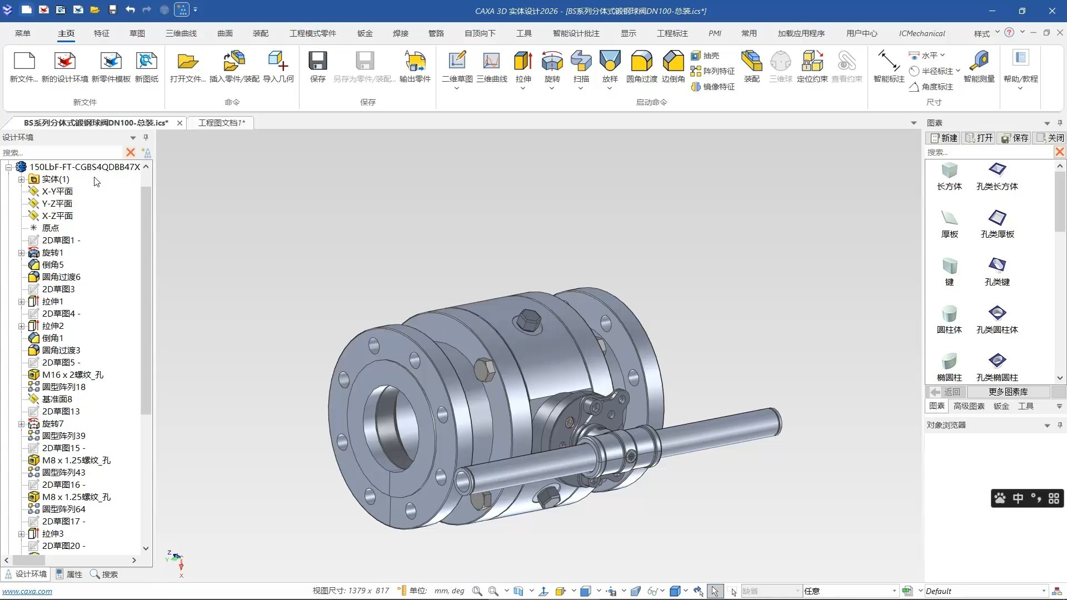The height and width of the screenshot is (600, 1067).
Task: Open the 智能测量 smart measure tool
Action: [x=979, y=61]
